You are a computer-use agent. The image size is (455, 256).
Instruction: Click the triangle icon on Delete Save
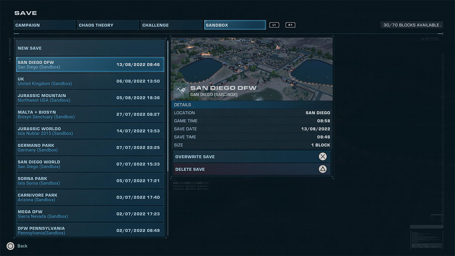tap(323, 169)
